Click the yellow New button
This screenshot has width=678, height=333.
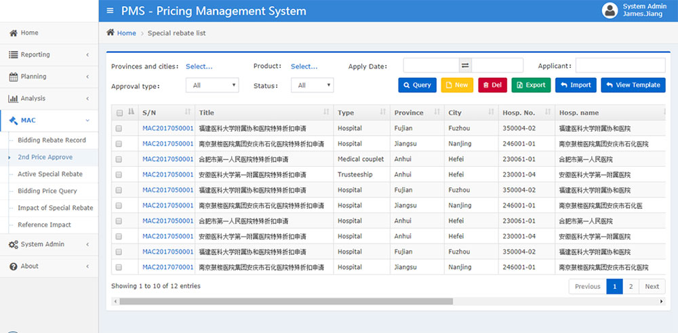(457, 85)
